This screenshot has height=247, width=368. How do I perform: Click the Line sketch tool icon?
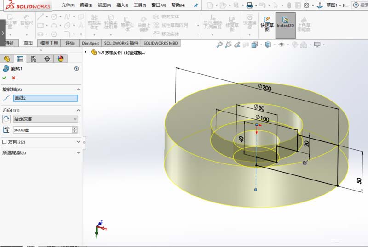[40, 17]
